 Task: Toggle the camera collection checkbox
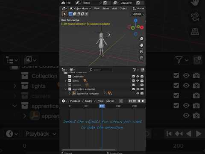[x=133, y=85]
